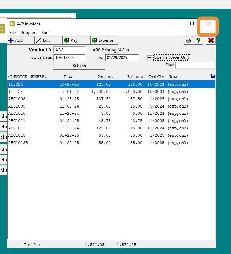Close the A/P Invoices window

click(x=208, y=24)
